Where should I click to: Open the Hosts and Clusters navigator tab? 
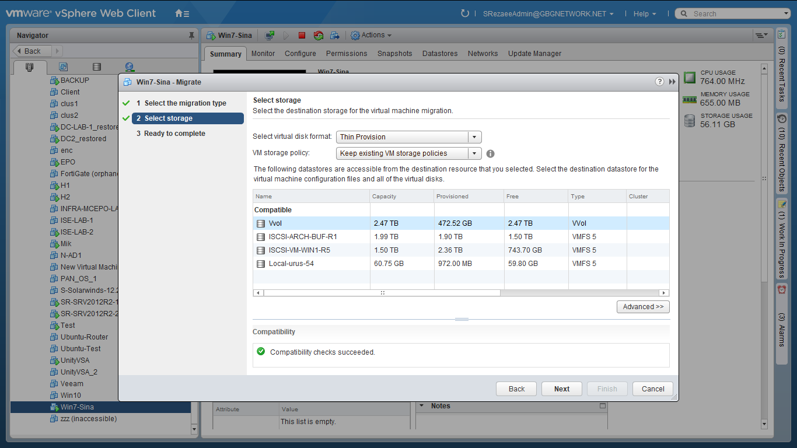point(30,67)
